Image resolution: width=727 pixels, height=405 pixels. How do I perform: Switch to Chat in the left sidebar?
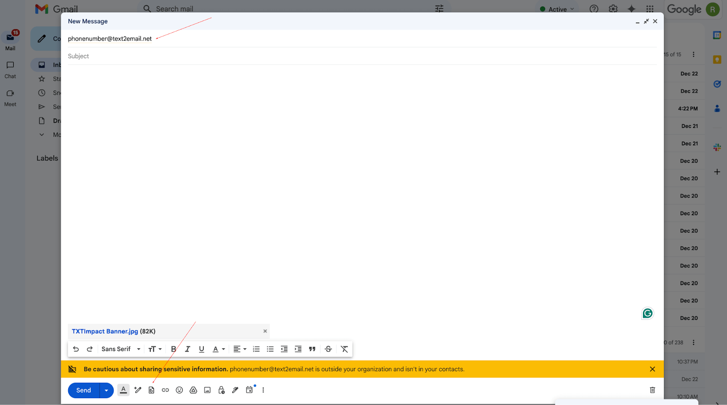[10, 69]
